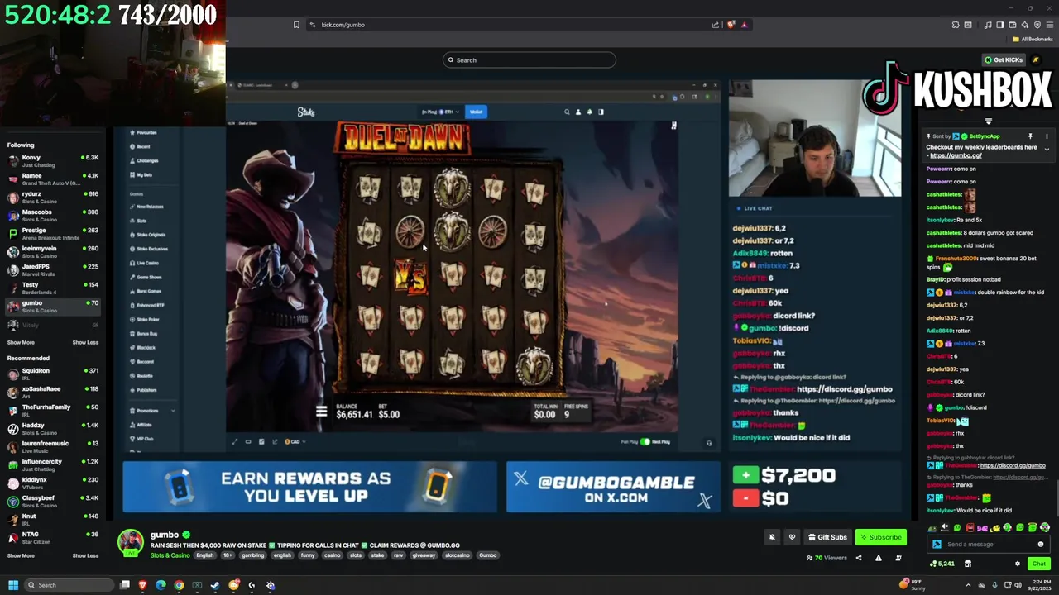Open the gumbo.gg pinned link

tap(956, 155)
